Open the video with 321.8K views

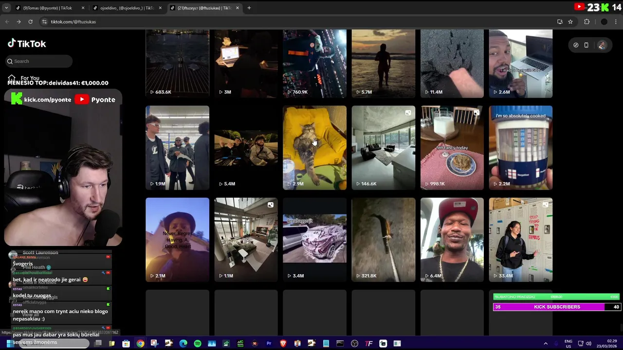pyautogui.click(x=383, y=239)
